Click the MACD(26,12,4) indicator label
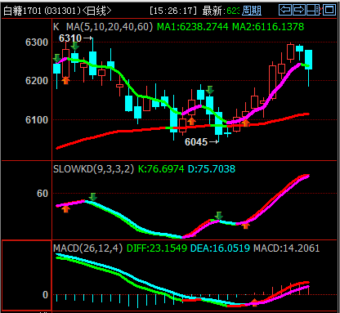This screenshot has height=313, width=340. [88, 248]
